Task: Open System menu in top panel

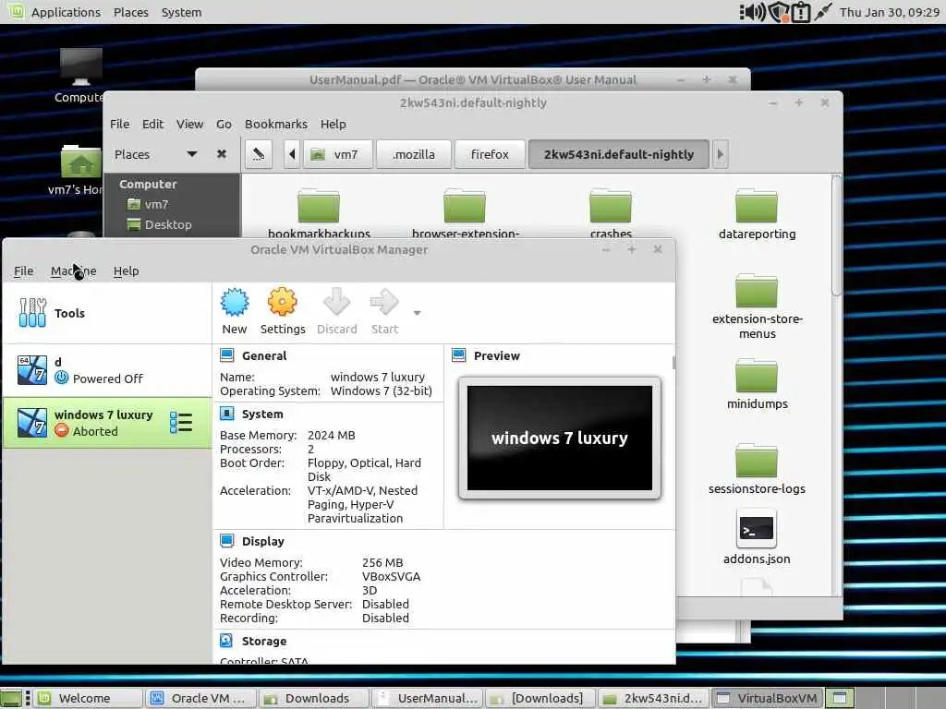Action: [x=181, y=12]
